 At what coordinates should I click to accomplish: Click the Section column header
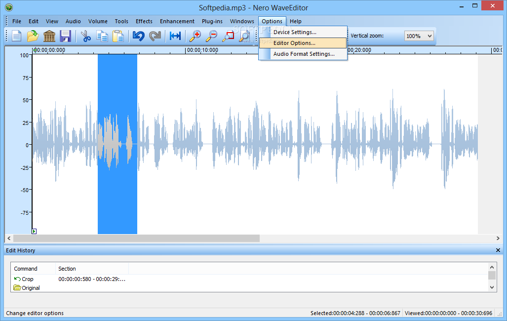click(x=92, y=269)
